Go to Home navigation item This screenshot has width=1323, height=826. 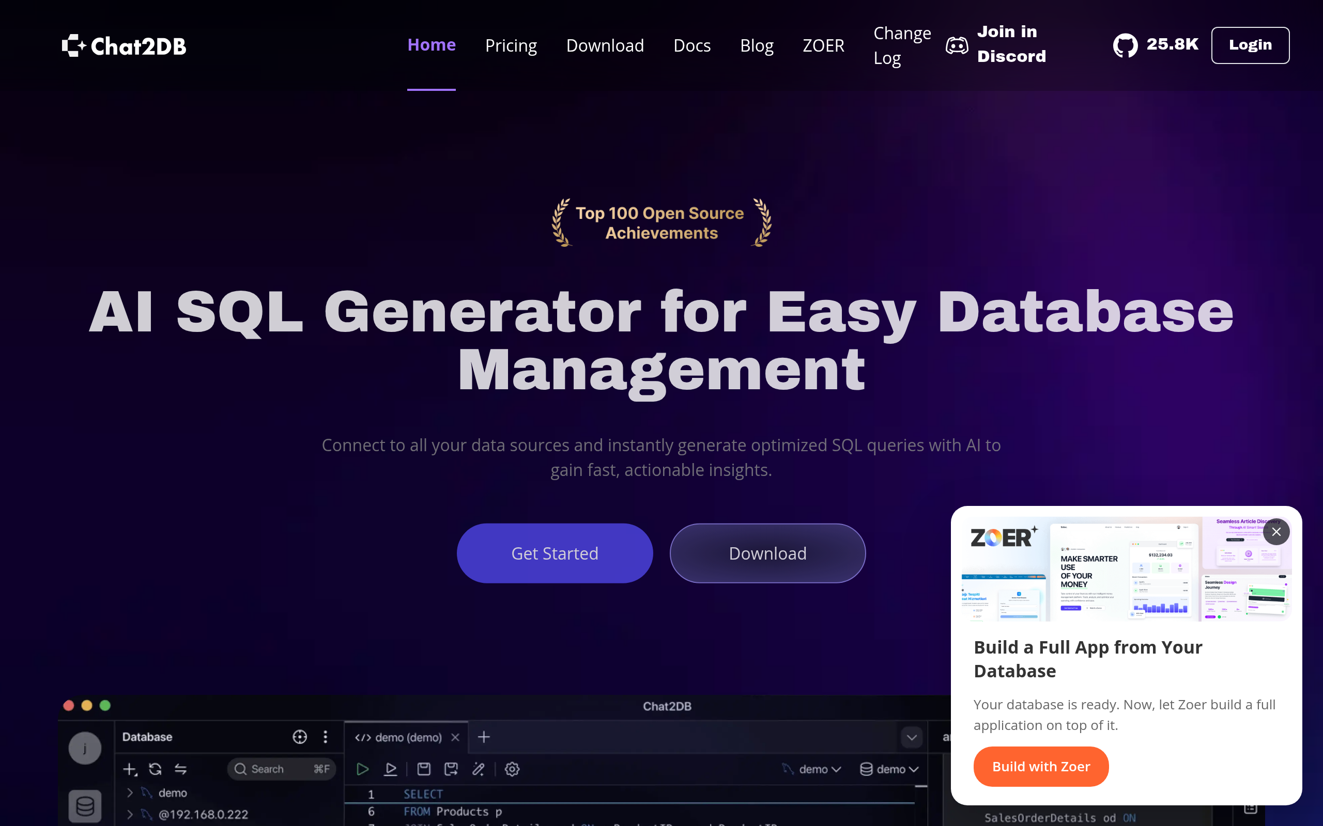tap(432, 45)
